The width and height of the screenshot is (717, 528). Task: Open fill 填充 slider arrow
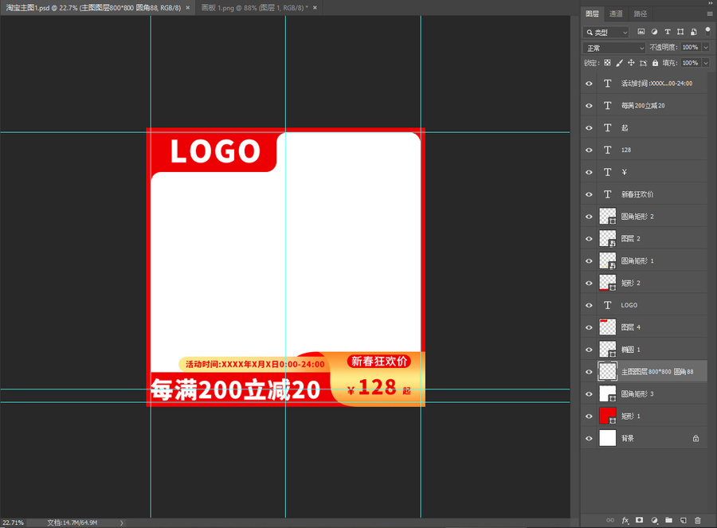[706, 63]
